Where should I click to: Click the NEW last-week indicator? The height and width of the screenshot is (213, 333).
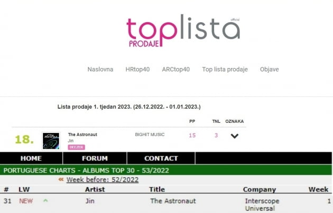tap(26, 201)
